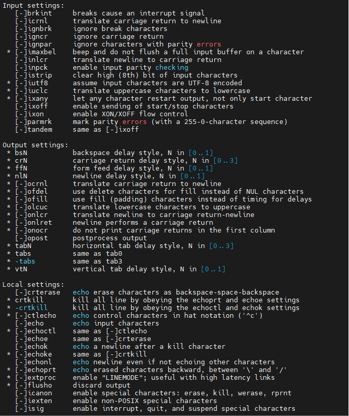
Task: Click the 'Input settings:' heading
Action: point(34,5)
